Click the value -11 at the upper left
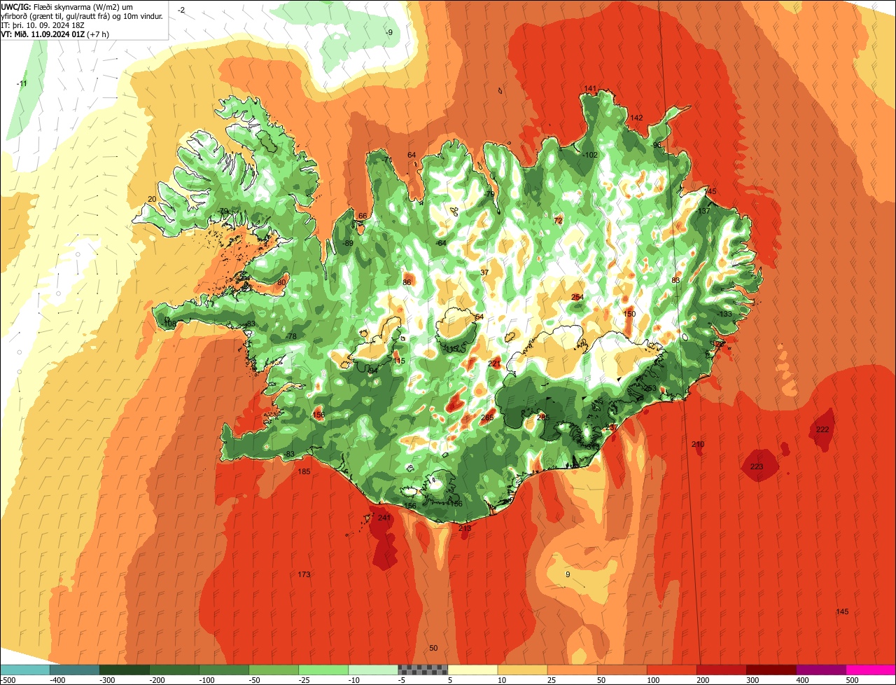896x685 pixels. click(x=22, y=83)
